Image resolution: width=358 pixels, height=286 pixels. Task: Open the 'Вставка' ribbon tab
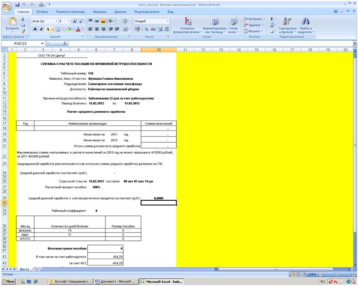(x=42, y=11)
